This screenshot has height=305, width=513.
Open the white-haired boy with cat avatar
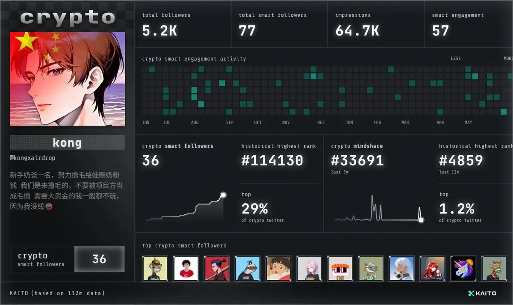(x=401, y=268)
